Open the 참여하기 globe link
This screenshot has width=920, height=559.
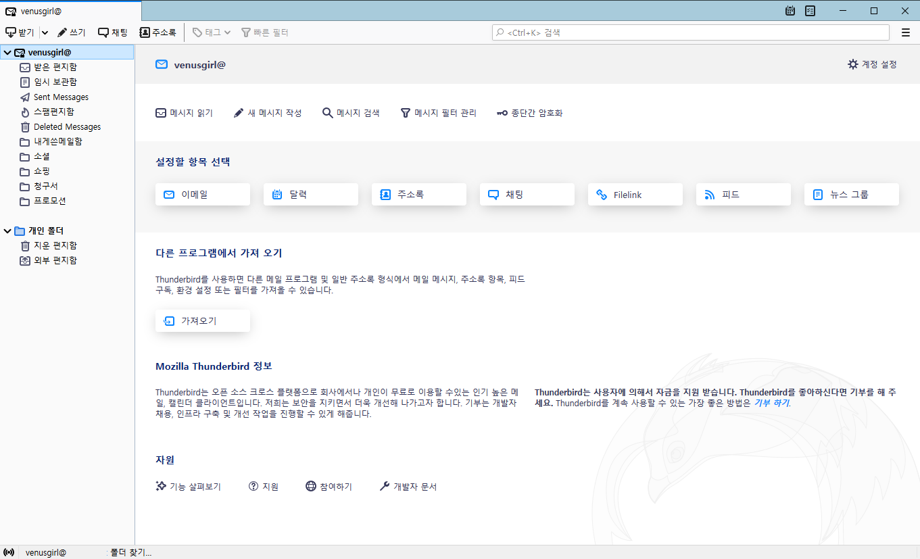329,486
